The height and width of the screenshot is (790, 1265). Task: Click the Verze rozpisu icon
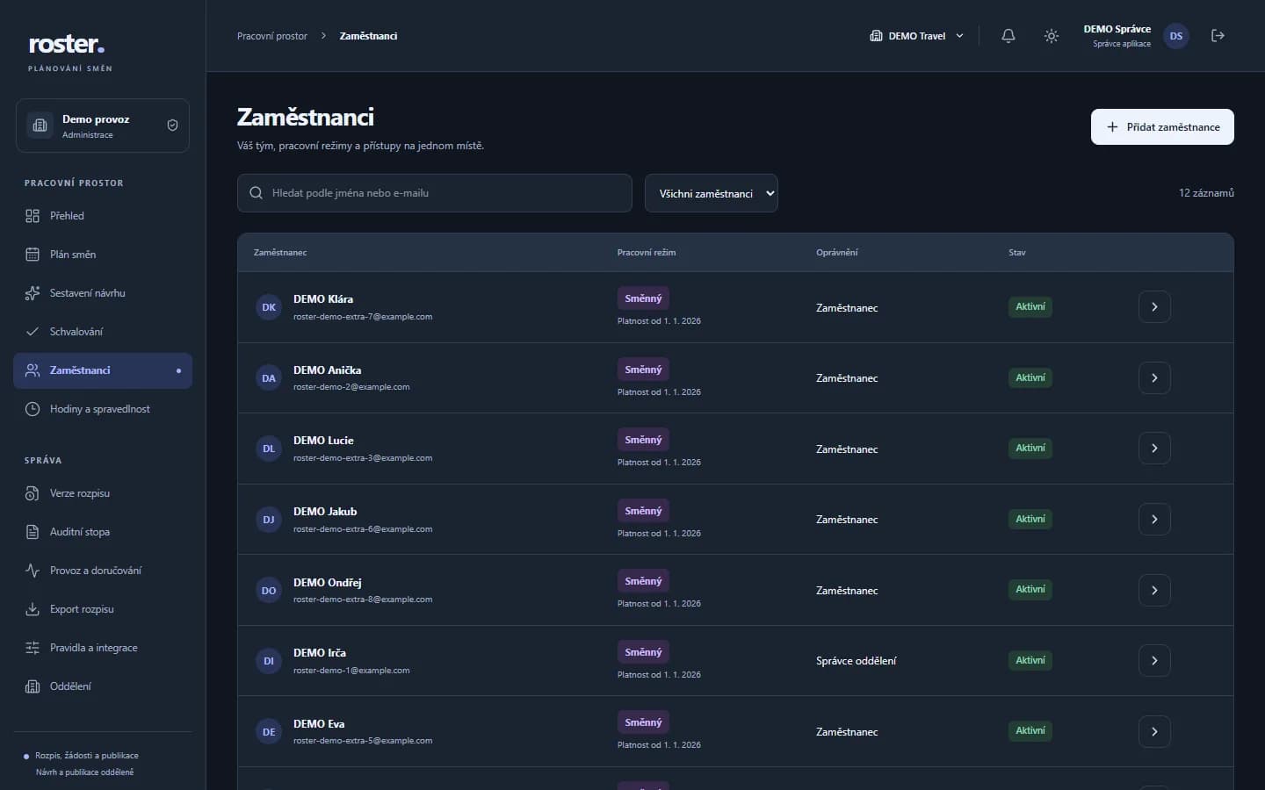pyautogui.click(x=33, y=493)
